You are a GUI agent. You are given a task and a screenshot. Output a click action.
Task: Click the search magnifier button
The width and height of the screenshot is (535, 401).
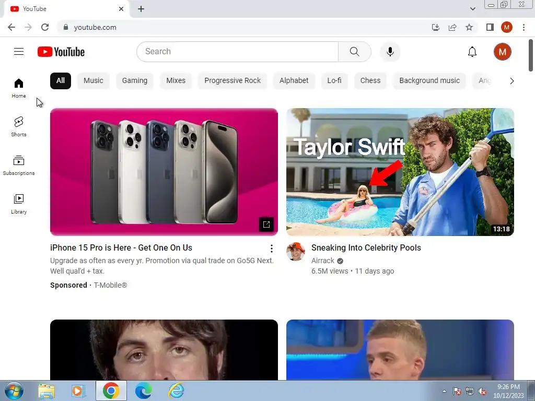tap(355, 52)
